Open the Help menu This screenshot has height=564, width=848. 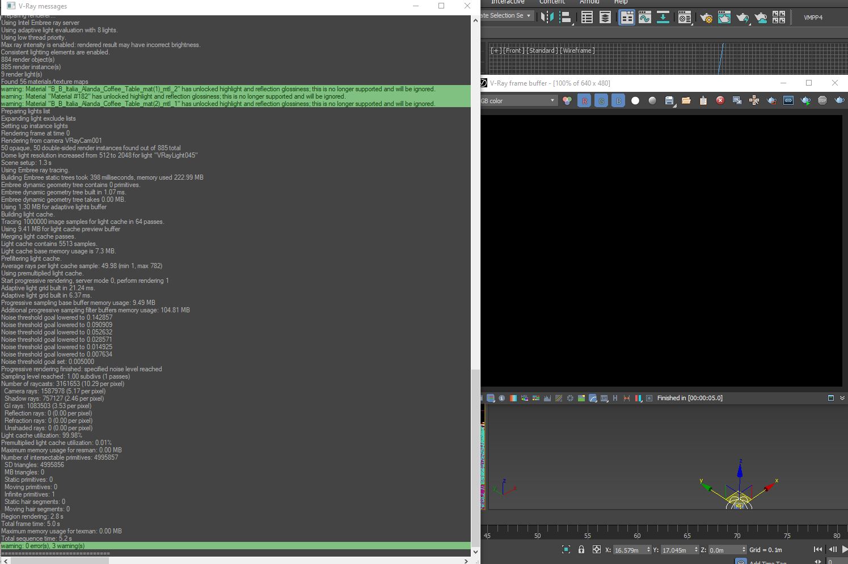pos(621,2)
